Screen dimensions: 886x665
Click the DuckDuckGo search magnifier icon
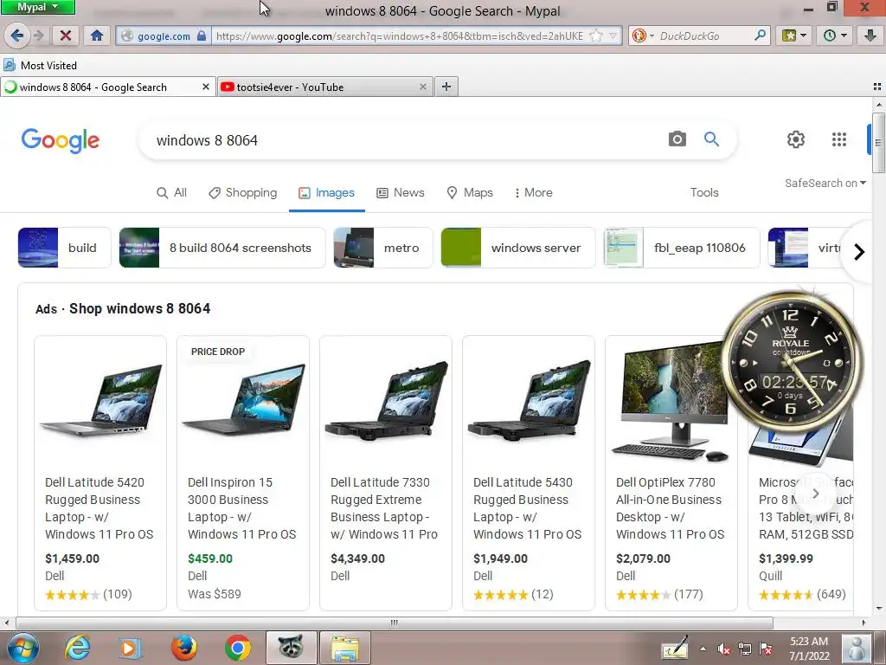click(x=760, y=36)
